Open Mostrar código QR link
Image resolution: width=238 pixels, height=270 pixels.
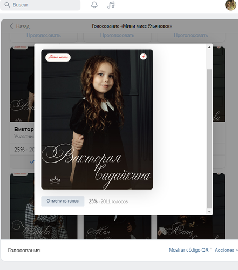point(189,250)
